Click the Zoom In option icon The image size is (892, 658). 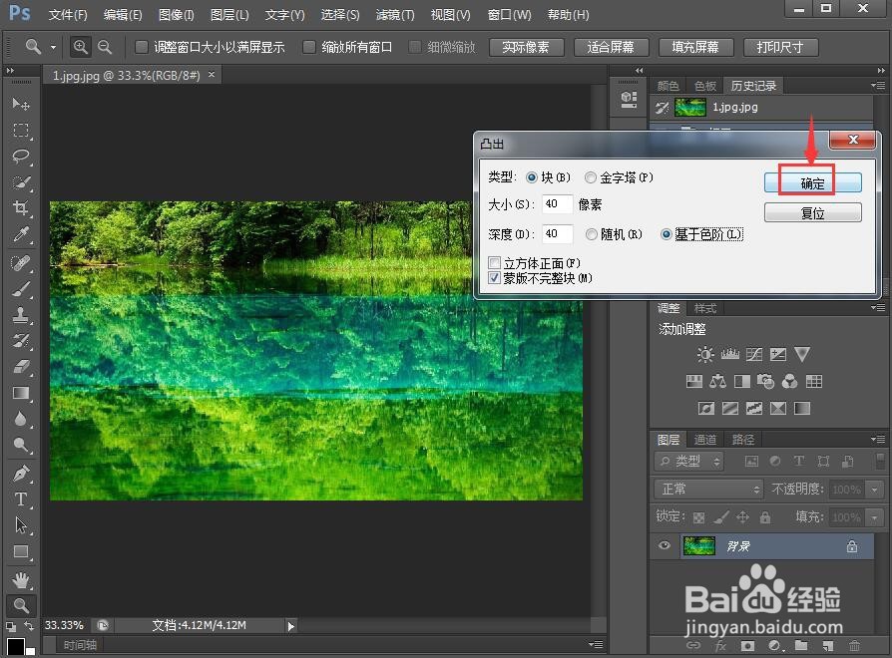(x=80, y=47)
